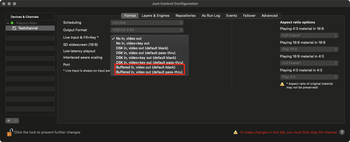Image resolution: width=350 pixels, height=142 pixels.
Task: Click the stop the channel warning text
Action: point(288,132)
